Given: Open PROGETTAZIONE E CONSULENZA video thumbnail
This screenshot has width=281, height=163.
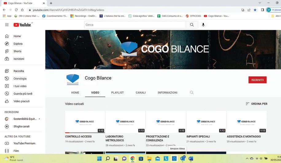Looking at the screenshot, I should pyautogui.click(x=166, y=122).
